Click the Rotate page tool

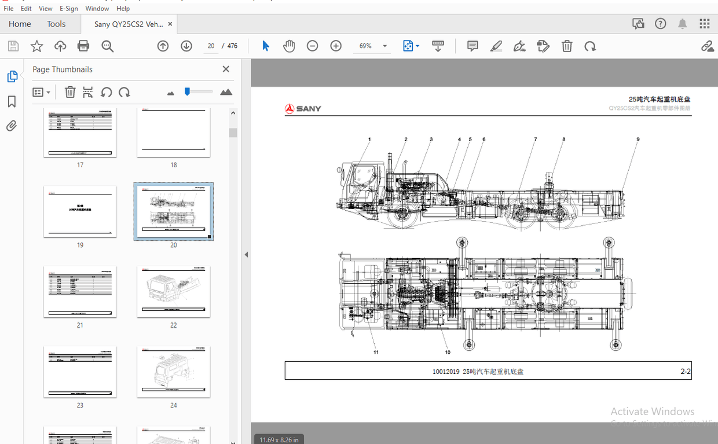click(590, 46)
